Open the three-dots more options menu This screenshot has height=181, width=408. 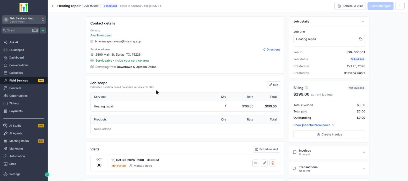[x=400, y=6]
